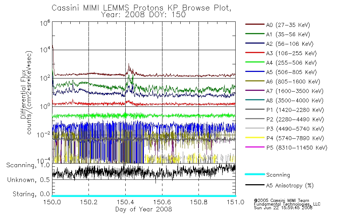346x218 pixels.
Task: Click the 150.4 x-axis tick label
Action: click(x=125, y=202)
